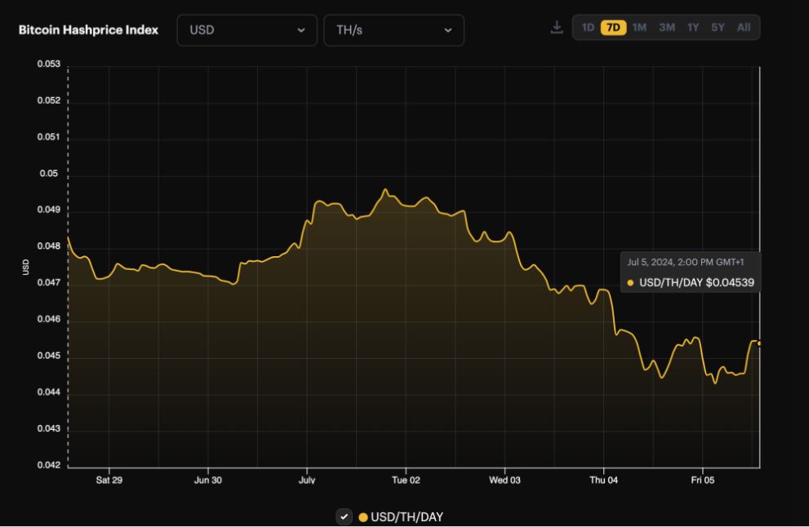The width and height of the screenshot is (809, 527).
Task: Switch to the 1D time range
Action: coord(588,28)
